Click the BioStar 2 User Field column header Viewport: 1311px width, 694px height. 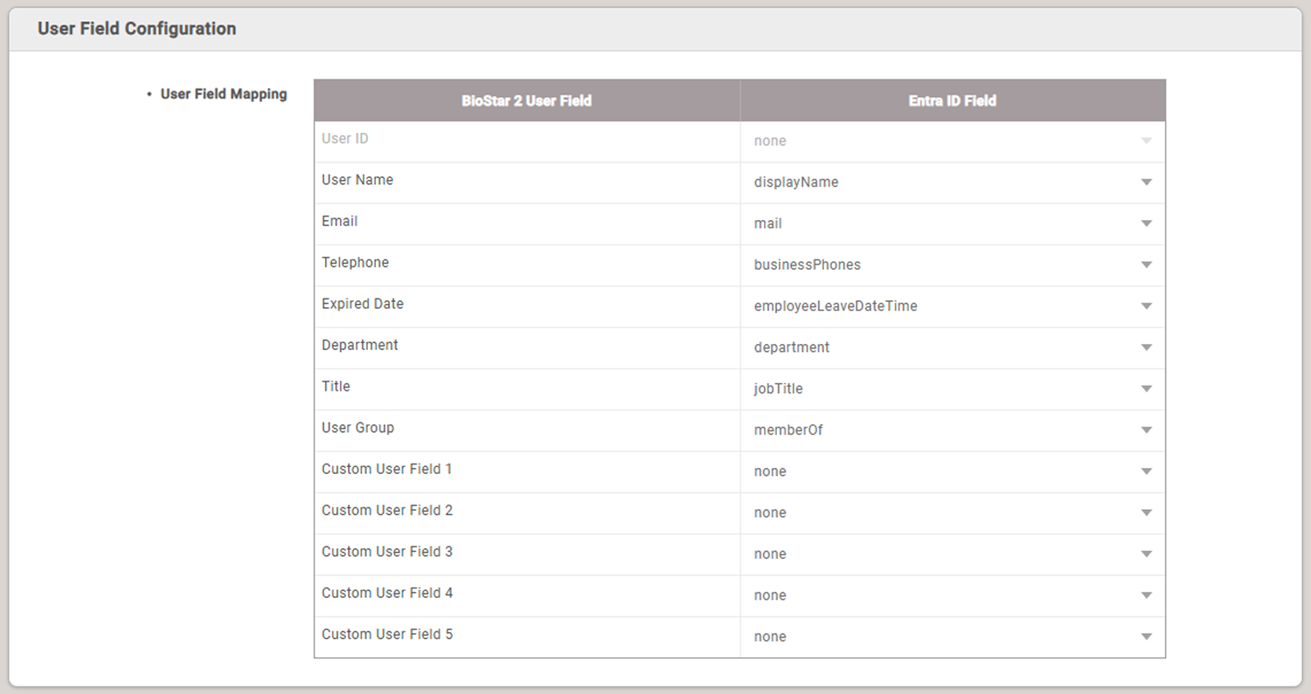click(x=527, y=100)
